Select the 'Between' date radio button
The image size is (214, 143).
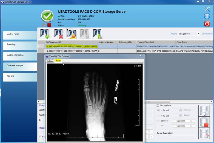[159, 121]
